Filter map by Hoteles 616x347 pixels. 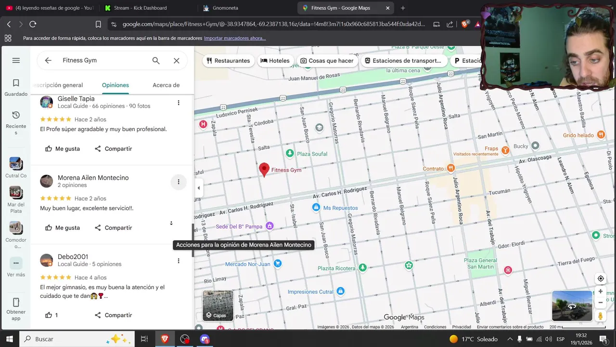pyautogui.click(x=275, y=61)
